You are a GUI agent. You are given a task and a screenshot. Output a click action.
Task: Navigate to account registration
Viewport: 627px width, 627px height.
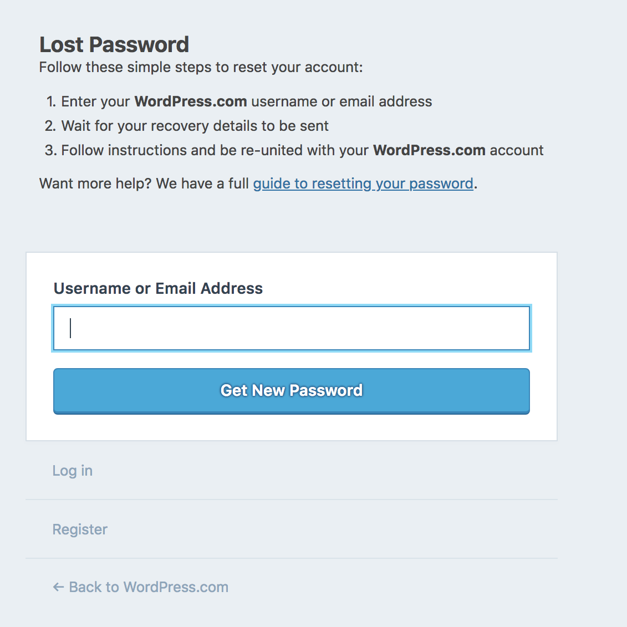[79, 529]
